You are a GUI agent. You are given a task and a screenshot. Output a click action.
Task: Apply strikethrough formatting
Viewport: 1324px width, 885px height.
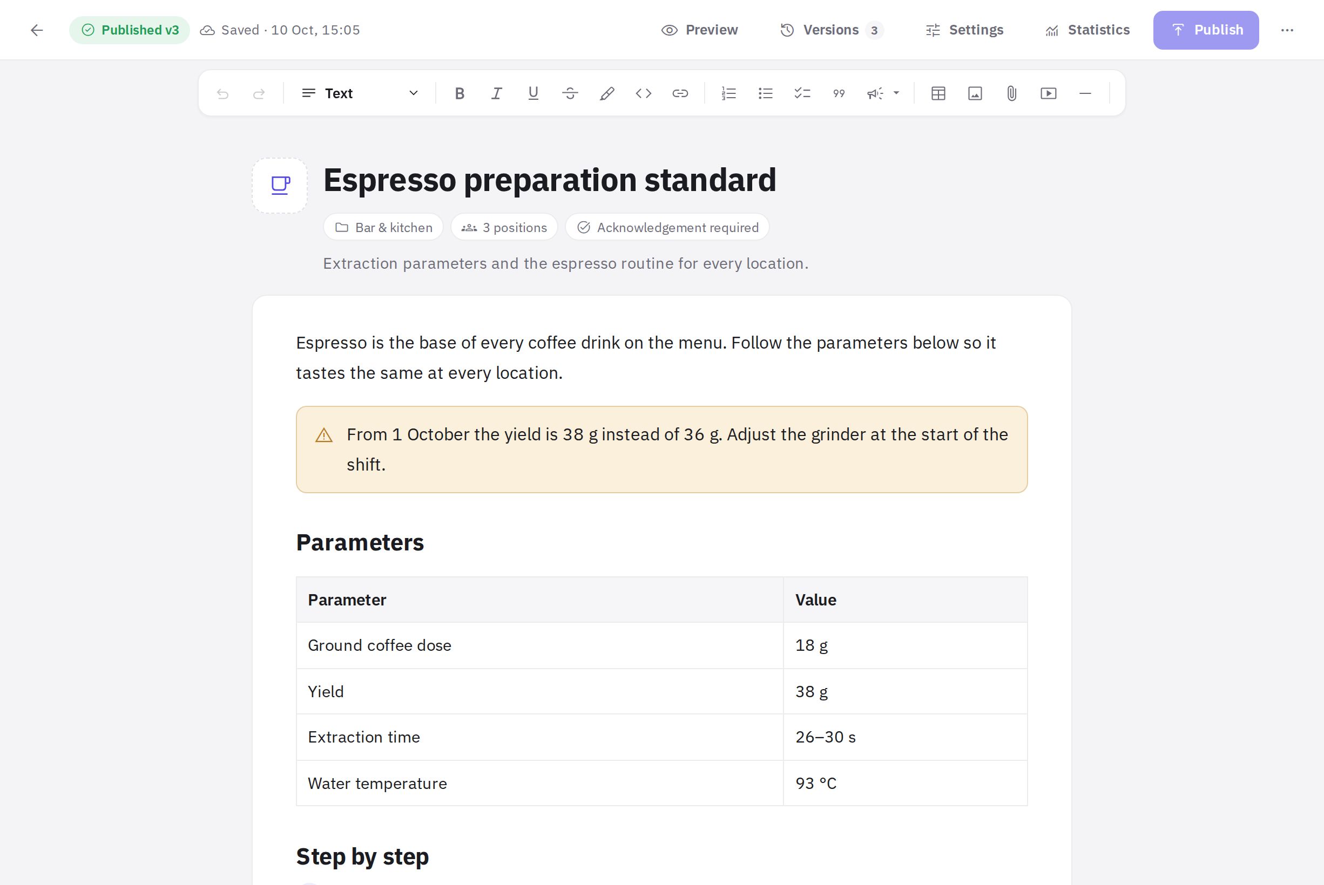570,93
